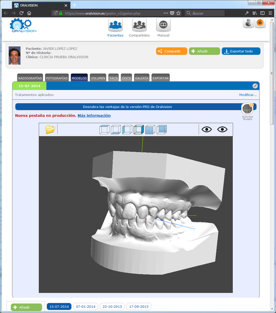Click the Exportar todo button
The width and height of the screenshot is (276, 313).
click(241, 51)
